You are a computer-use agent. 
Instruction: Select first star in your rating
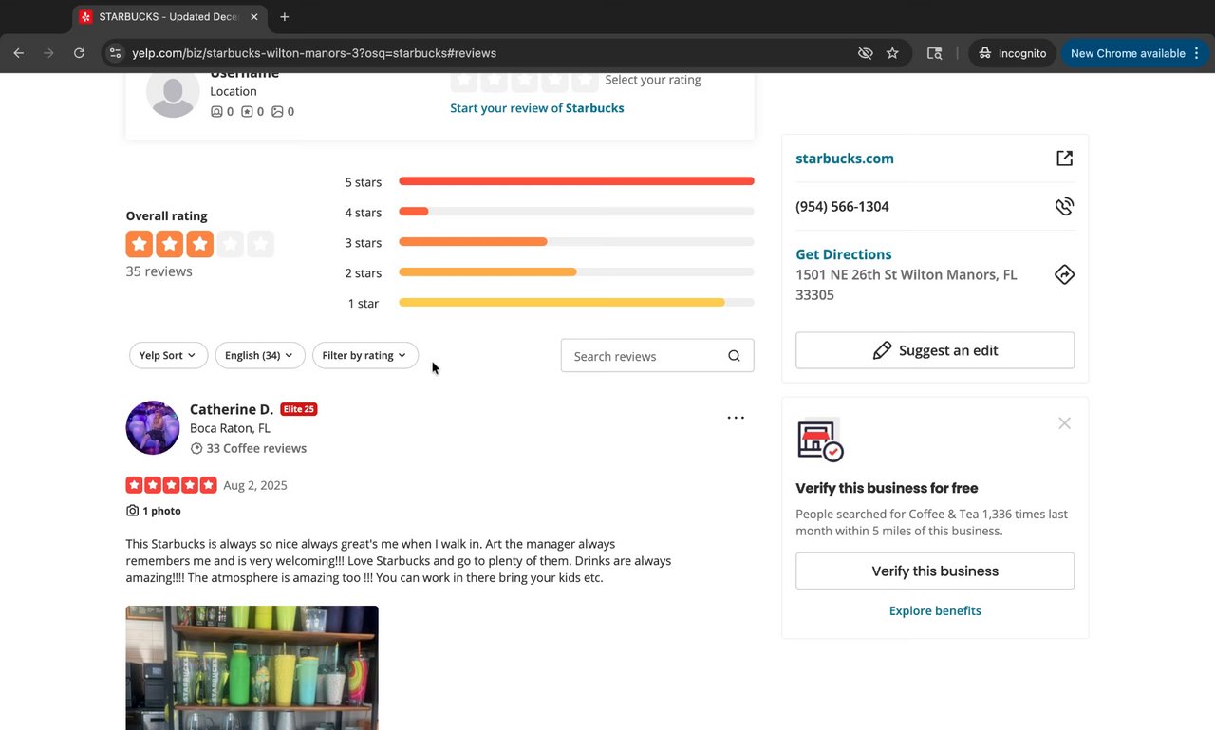[x=464, y=80]
